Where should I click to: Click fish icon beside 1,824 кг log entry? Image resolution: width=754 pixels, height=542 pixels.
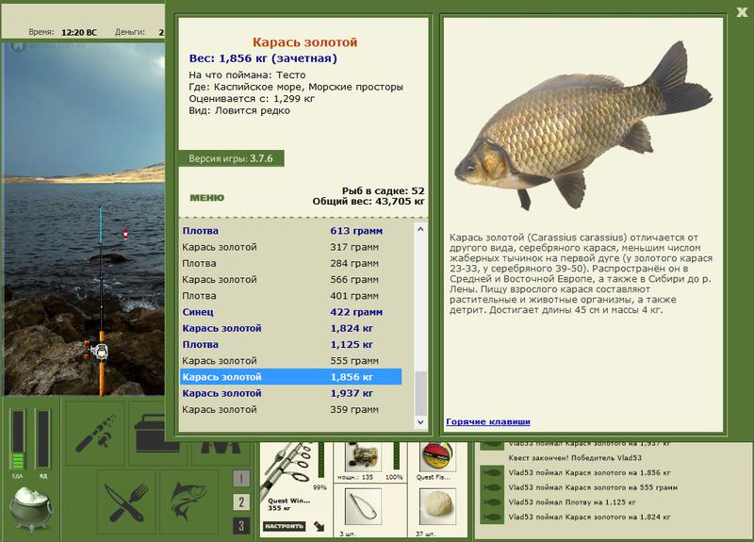click(492, 517)
